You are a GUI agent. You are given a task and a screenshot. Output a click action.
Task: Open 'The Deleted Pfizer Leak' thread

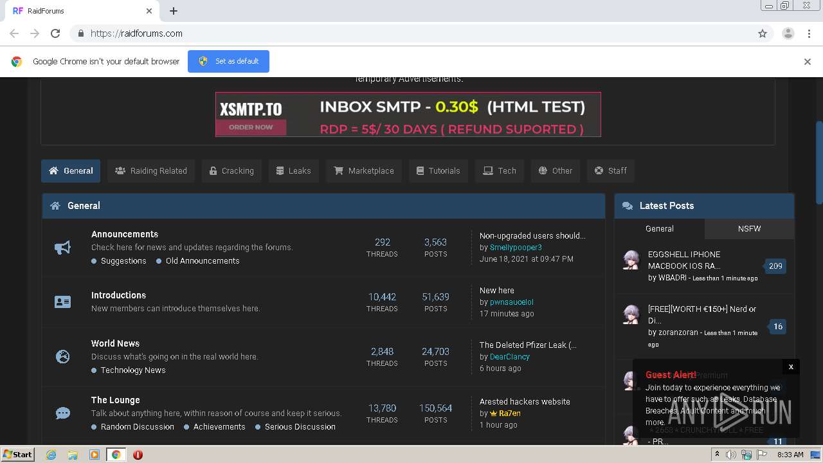pos(528,345)
